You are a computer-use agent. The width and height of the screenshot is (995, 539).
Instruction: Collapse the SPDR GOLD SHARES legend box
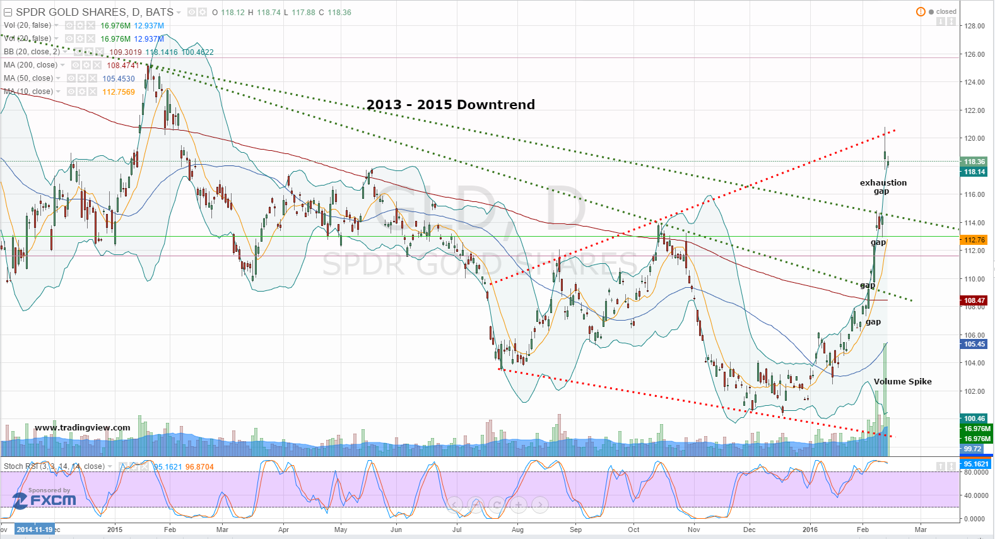(x=8, y=12)
